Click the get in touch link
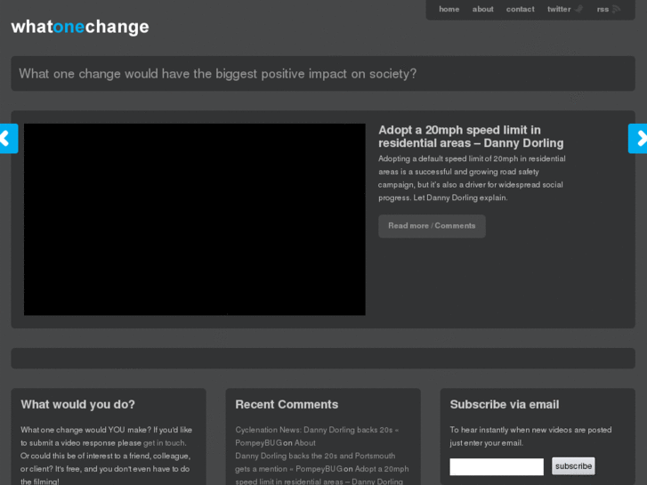Screen dimensions: 647x485 tap(164, 443)
